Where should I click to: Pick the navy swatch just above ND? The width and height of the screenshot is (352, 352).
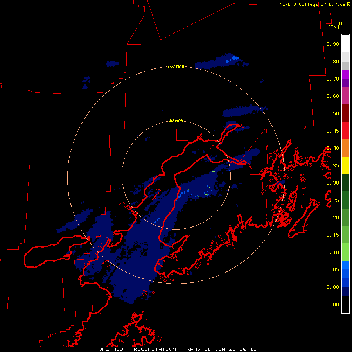[x=345, y=291]
